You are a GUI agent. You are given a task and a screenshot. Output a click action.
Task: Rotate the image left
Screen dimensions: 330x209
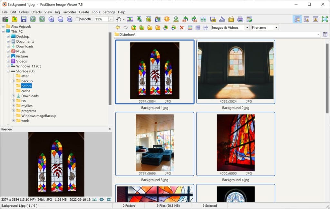(x=185, y=19)
